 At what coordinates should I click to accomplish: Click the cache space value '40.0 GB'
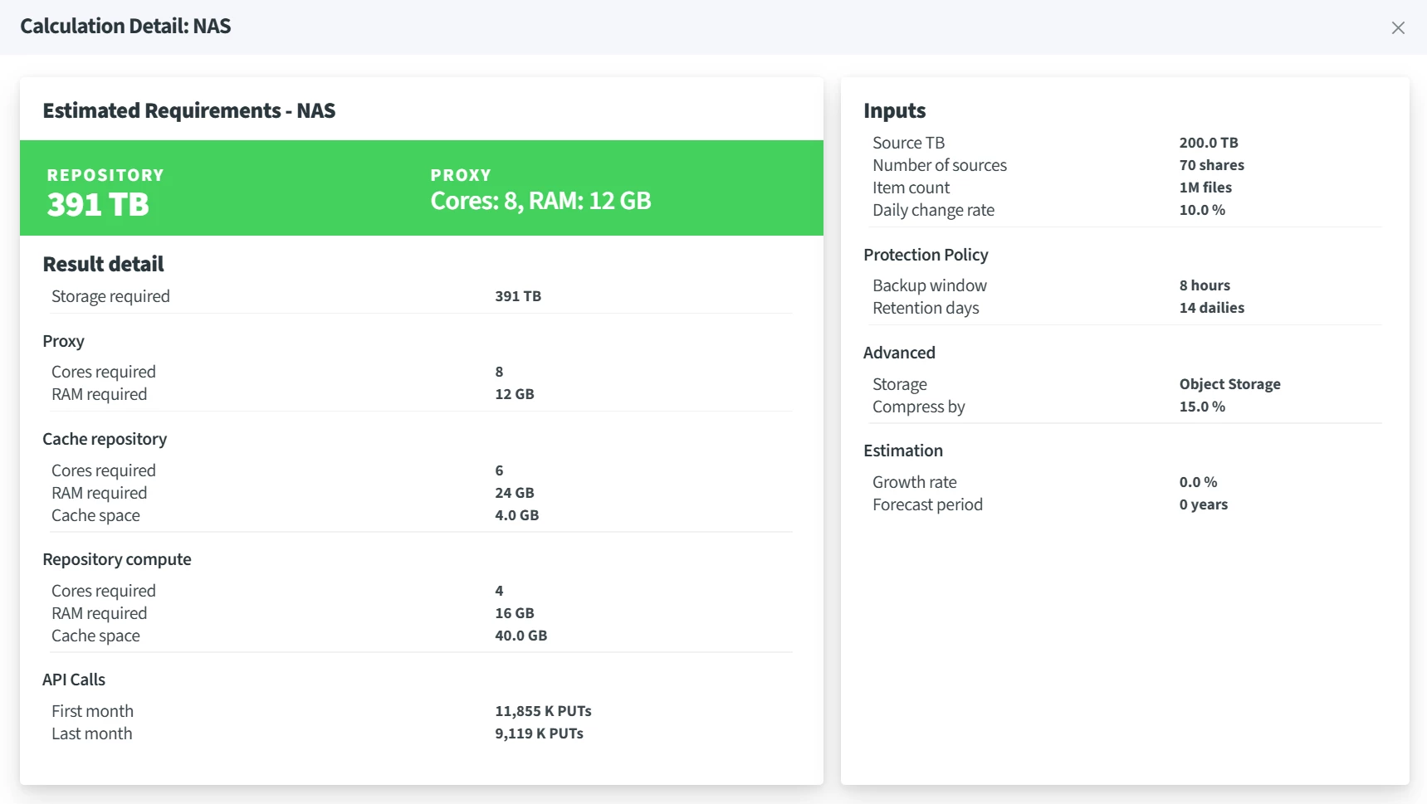tap(521, 636)
